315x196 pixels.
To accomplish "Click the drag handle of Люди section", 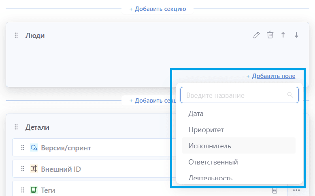I will [x=17, y=36].
